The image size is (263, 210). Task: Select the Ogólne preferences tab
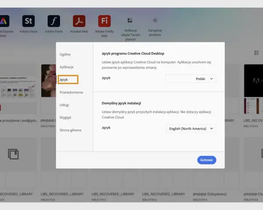(65, 54)
